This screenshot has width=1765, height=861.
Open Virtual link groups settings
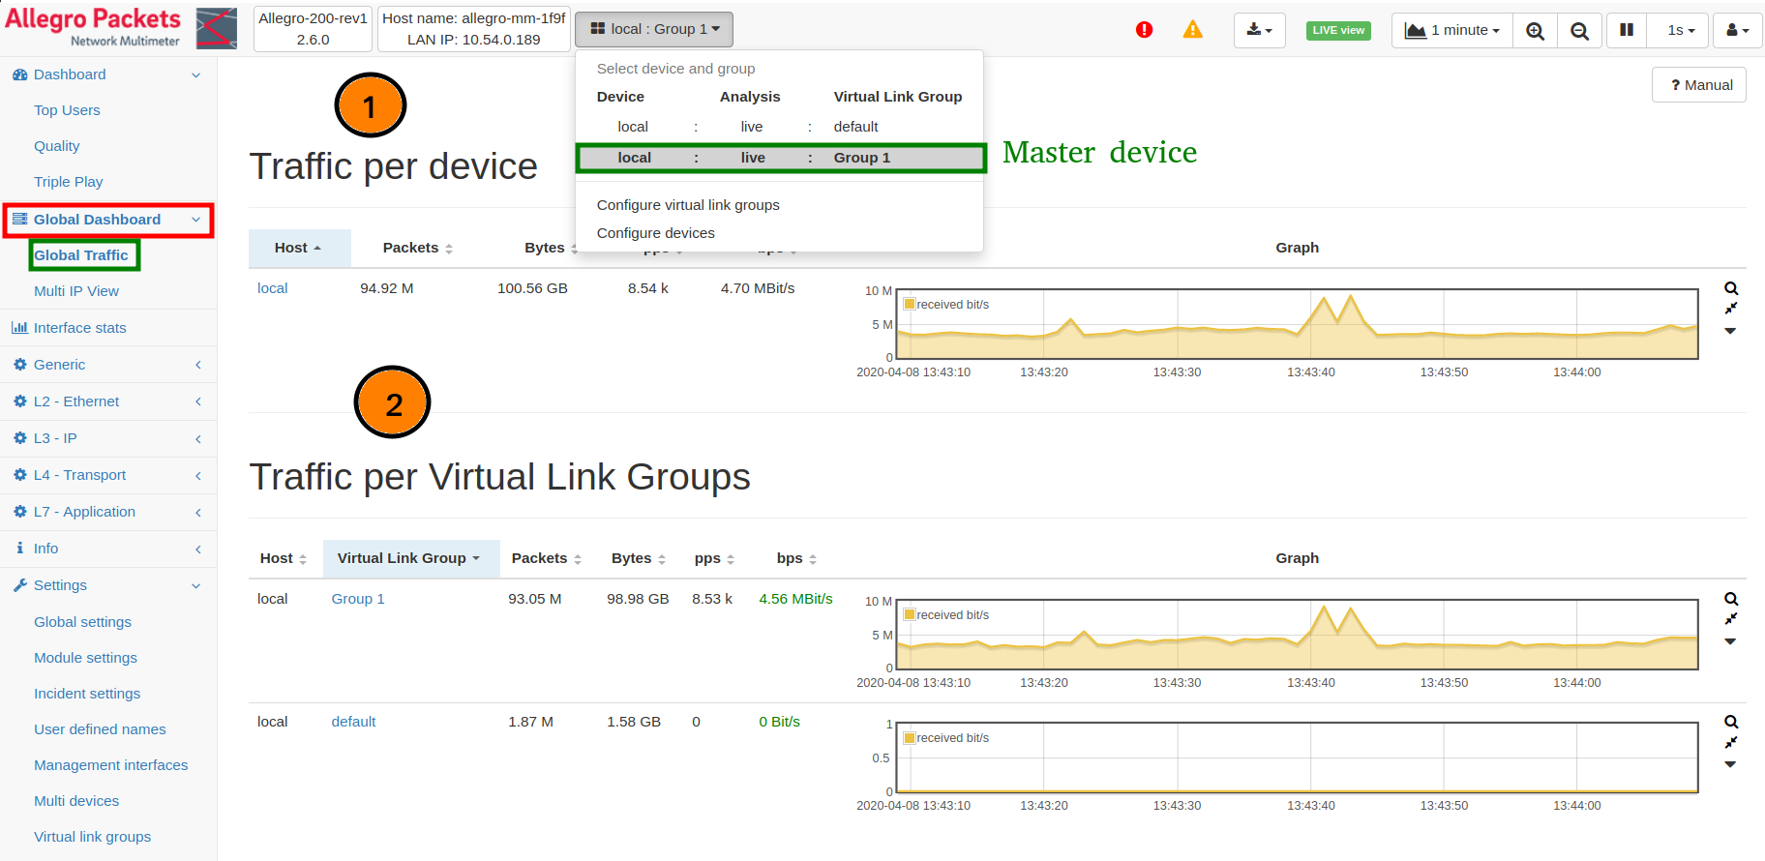92,837
